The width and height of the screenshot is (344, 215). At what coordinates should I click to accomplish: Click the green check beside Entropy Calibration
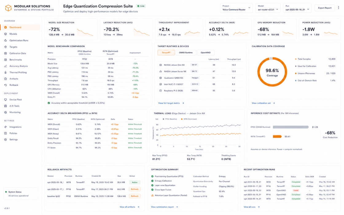[152, 181]
